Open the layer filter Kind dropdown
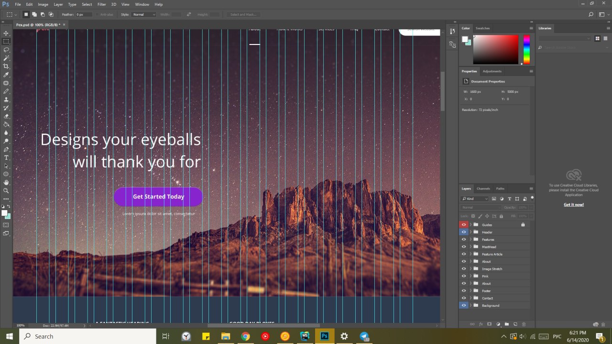Viewport: 612px width, 344px height. pyautogui.click(x=475, y=199)
